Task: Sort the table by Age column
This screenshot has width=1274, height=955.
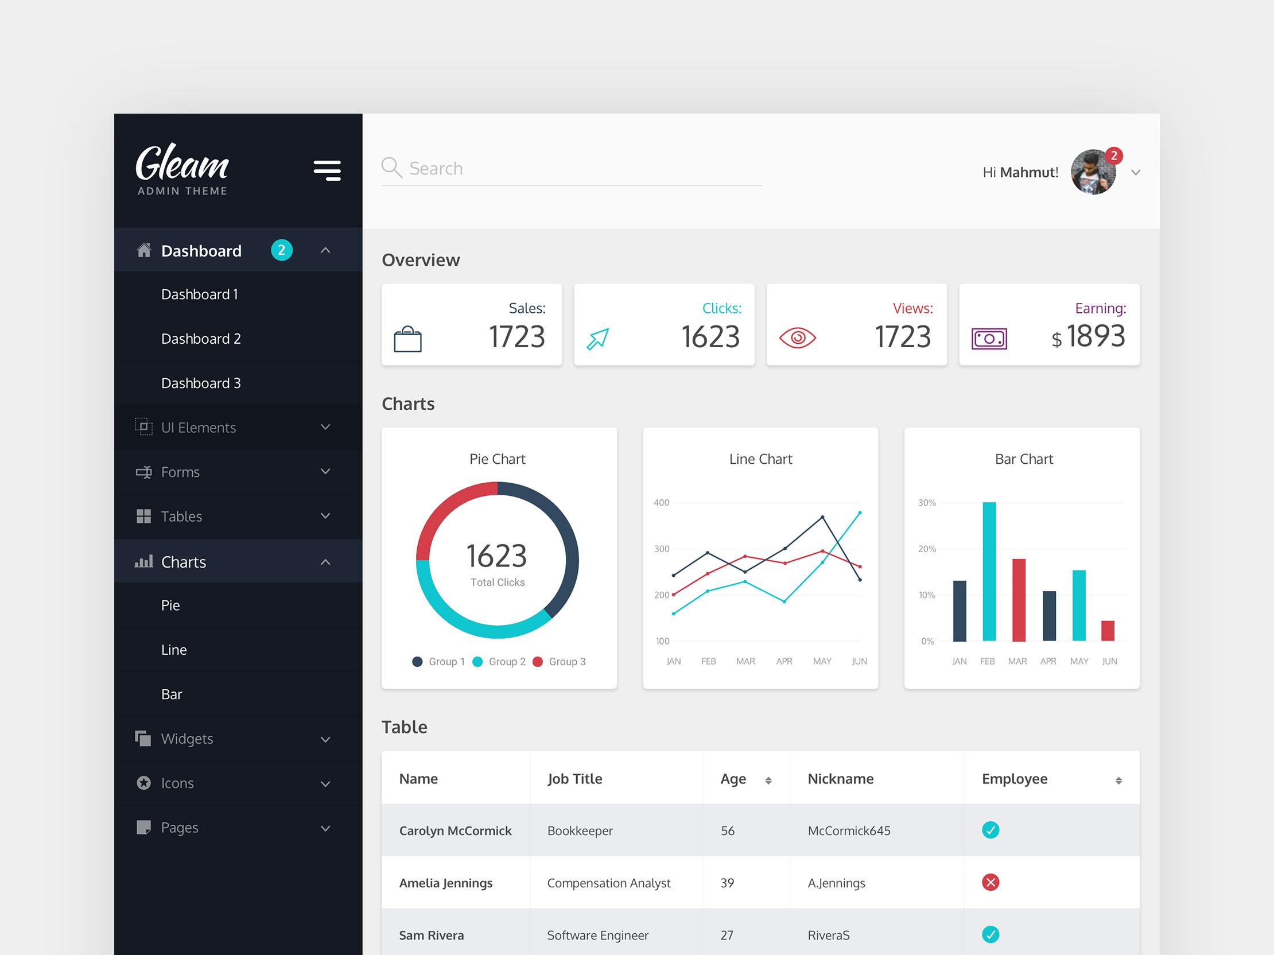Action: coord(768,779)
